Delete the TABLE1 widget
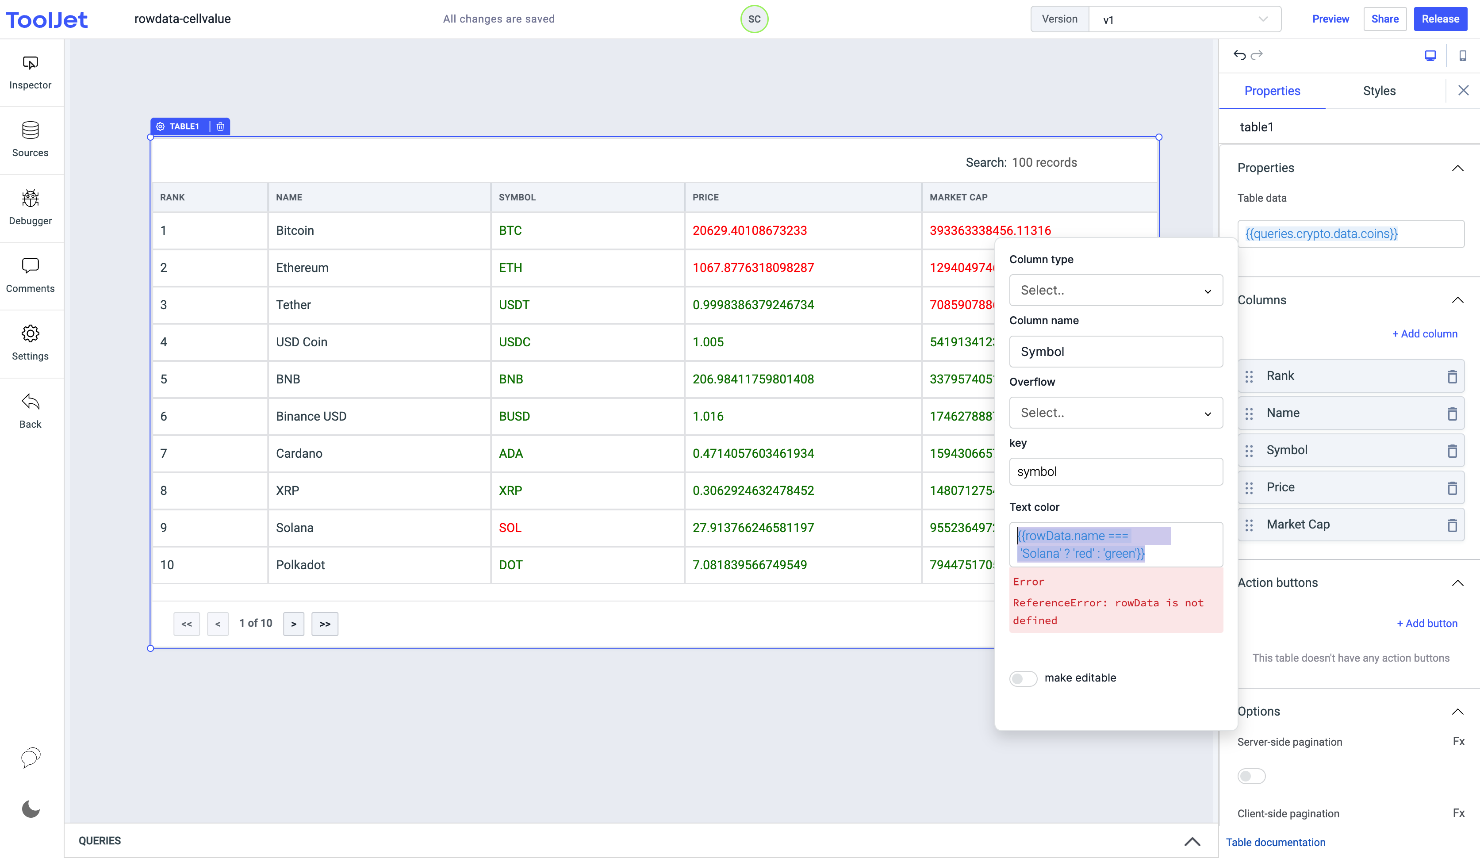This screenshot has height=858, width=1480. click(x=220, y=126)
